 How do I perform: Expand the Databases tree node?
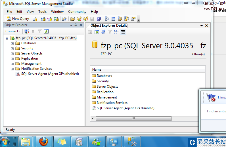tap(12, 43)
